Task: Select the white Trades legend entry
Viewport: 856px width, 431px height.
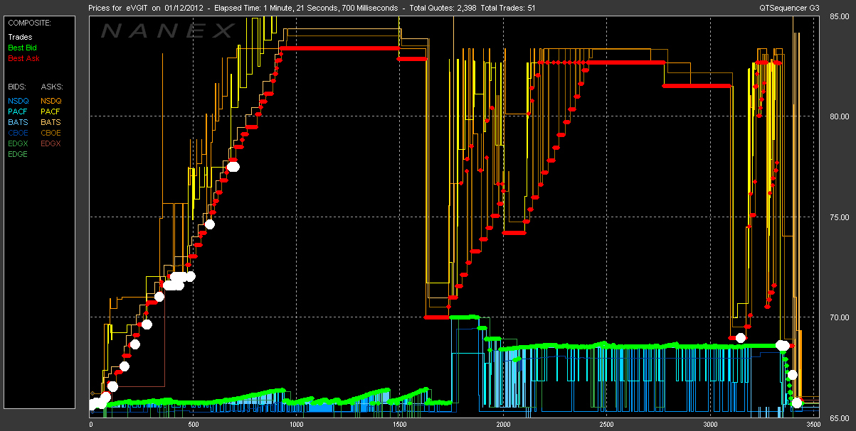Action: 20,37
